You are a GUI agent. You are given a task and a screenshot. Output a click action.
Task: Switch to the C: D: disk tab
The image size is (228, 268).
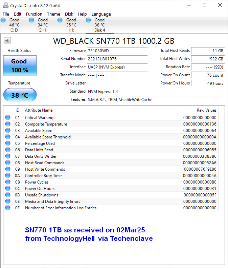[x=14, y=25]
